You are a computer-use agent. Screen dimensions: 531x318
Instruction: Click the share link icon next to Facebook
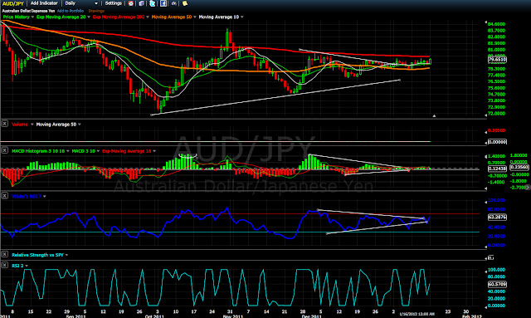(174, 3)
